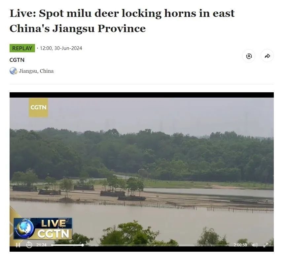290x257 pixels.
Task: Click the article headline about milu deer
Action: click(x=122, y=21)
